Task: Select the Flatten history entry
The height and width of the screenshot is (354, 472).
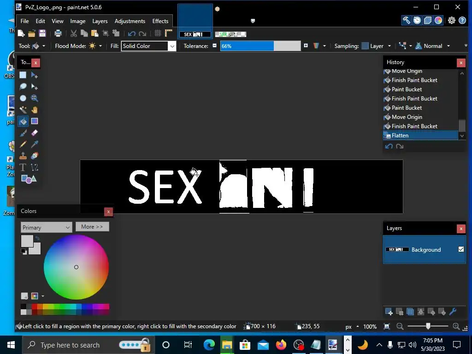Action: [420, 136]
